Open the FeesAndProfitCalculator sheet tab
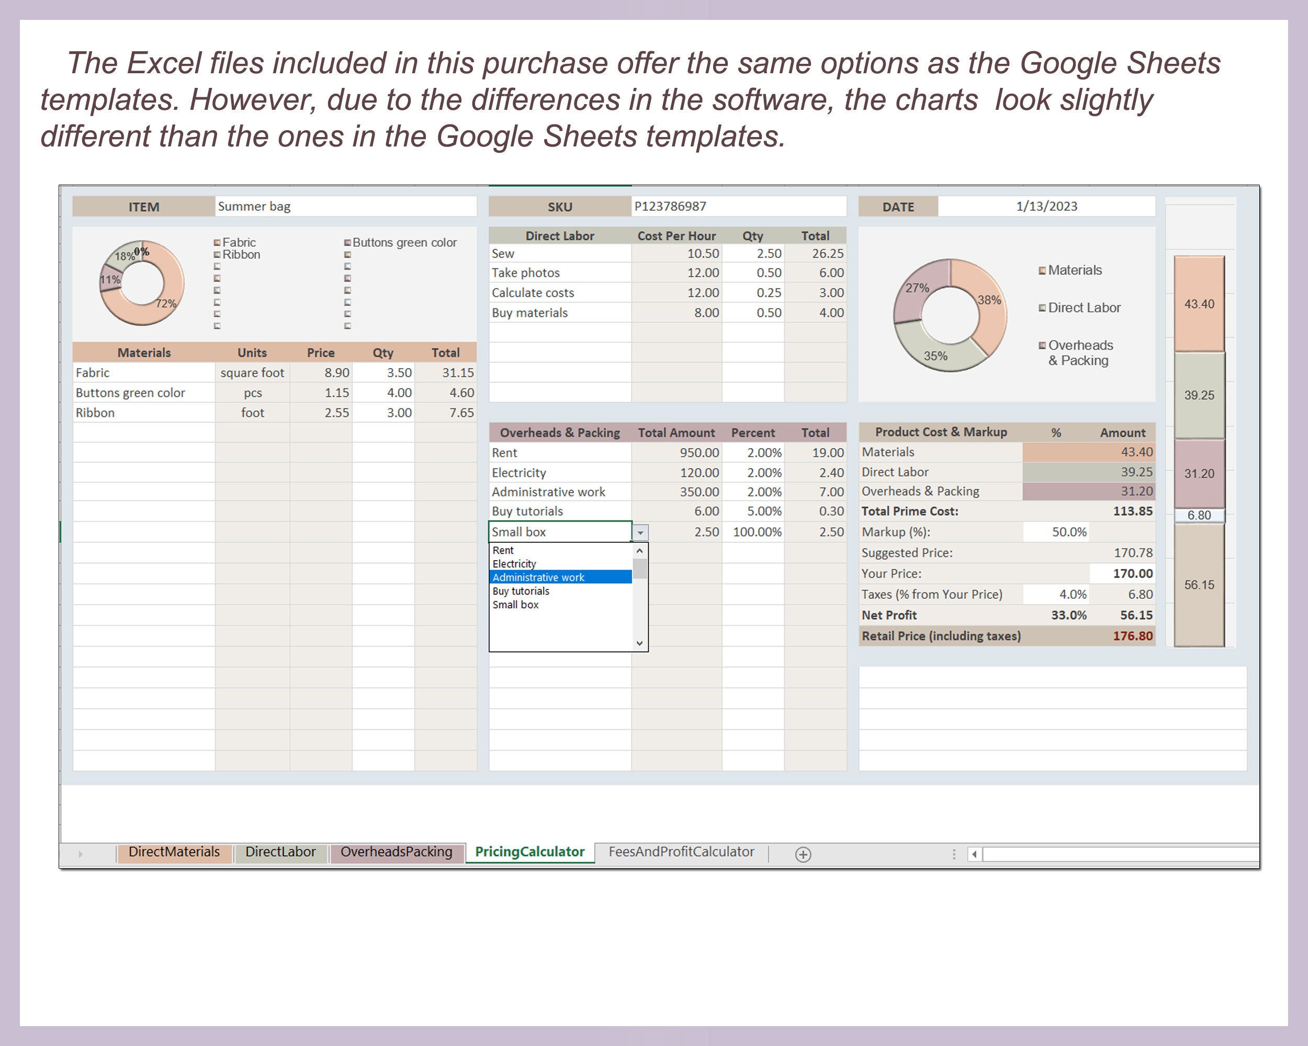The width and height of the screenshot is (1308, 1046). coord(681,851)
